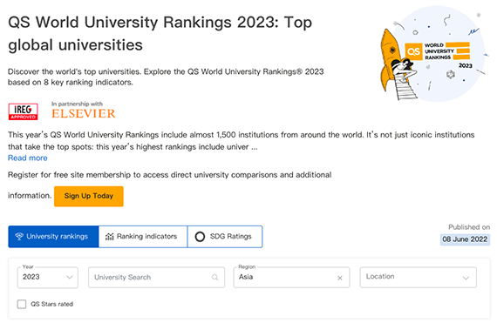Follow the Read more link
This screenshot has width=497, height=323.
click(x=28, y=158)
